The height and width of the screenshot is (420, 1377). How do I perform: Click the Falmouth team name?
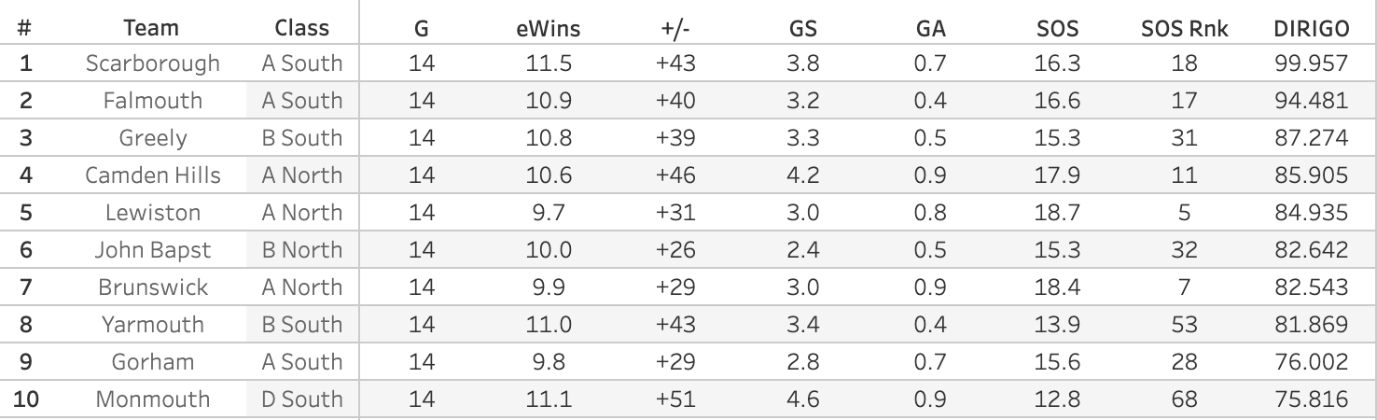[153, 101]
